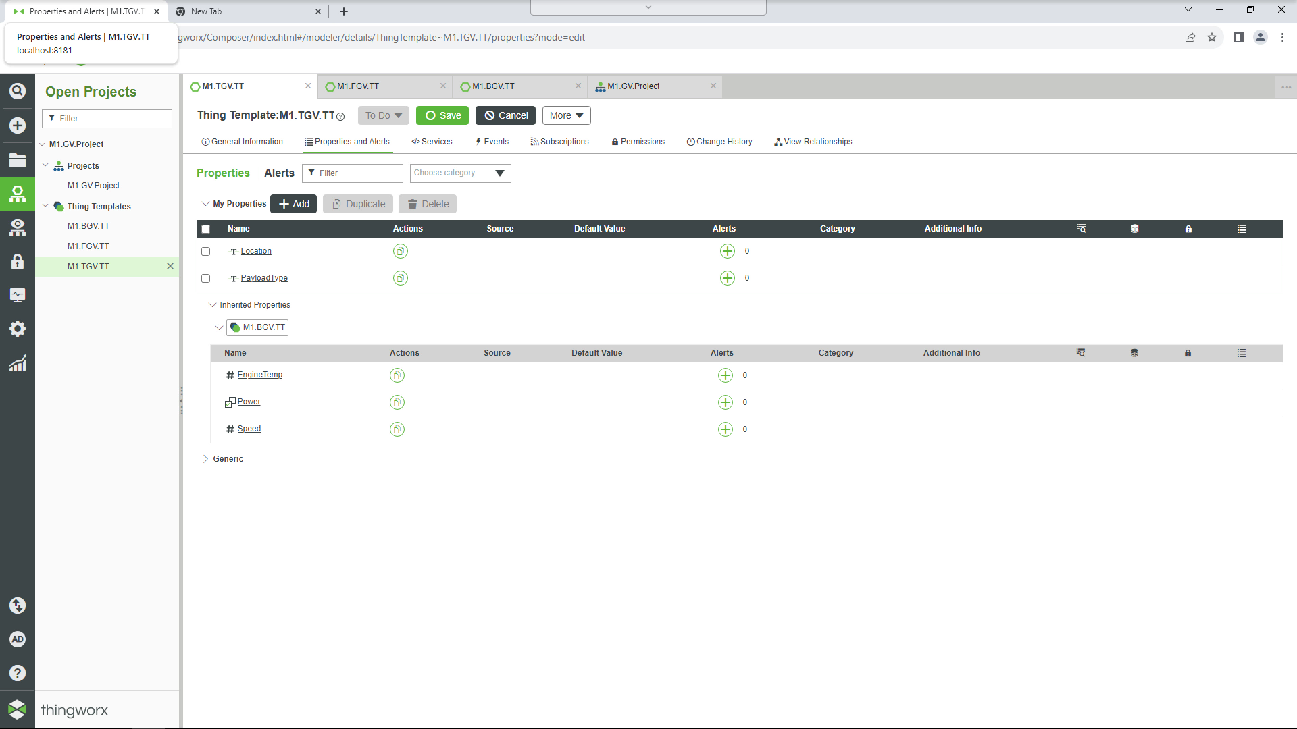Switch to the Services tab
Image resolution: width=1297 pixels, height=729 pixels.
click(x=432, y=142)
